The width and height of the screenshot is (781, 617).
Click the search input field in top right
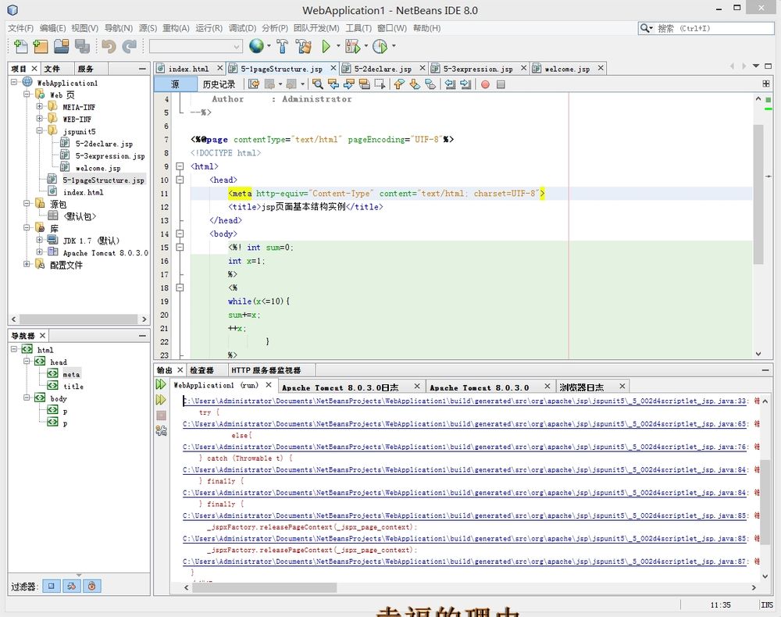click(x=711, y=28)
